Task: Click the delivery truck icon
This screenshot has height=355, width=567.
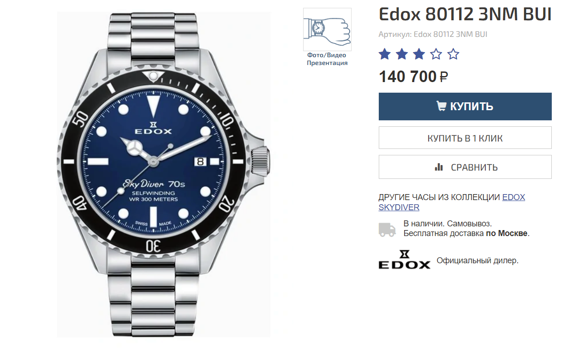Action: pyautogui.click(x=387, y=229)
